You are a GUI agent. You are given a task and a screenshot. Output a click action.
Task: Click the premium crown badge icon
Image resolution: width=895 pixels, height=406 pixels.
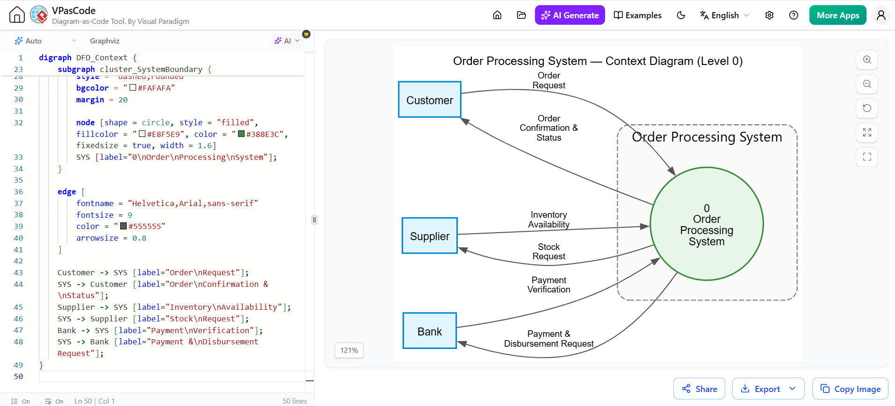pos(306,34)
